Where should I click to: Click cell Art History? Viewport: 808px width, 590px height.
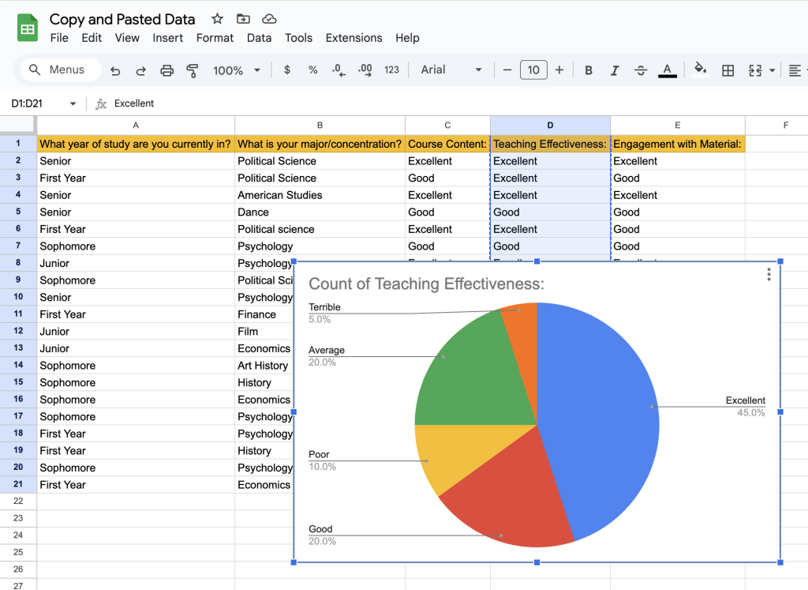264,366
